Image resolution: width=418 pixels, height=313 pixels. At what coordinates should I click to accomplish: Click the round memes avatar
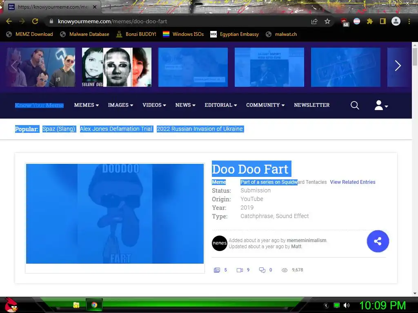pyautogui.click(x=219, y=243)
